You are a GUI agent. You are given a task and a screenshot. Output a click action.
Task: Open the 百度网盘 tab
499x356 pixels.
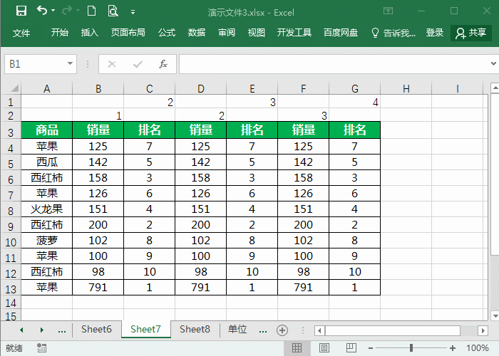(x=341, y=33)
